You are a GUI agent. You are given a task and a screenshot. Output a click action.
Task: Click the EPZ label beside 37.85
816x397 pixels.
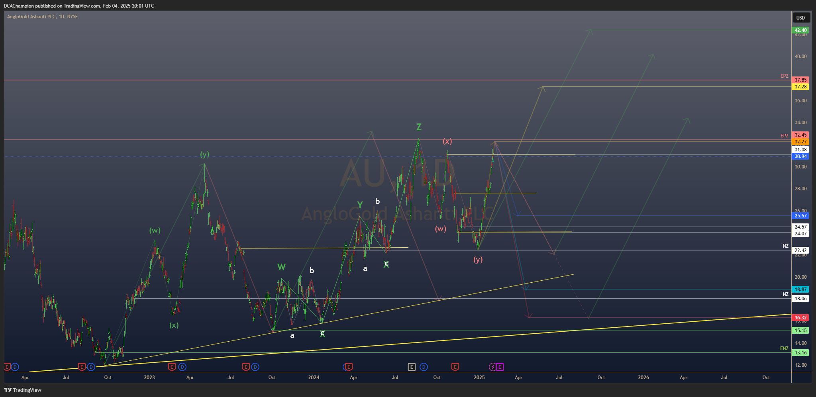point(784,76)
